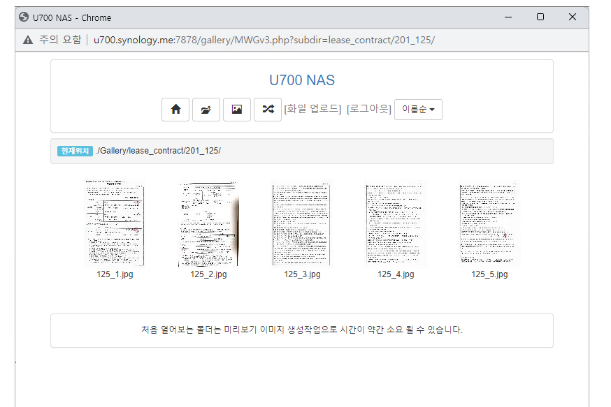The image size is (611, 407).
Task: Open the 125_3.jpg thumbnail image
Action: (x=302, y=223)
